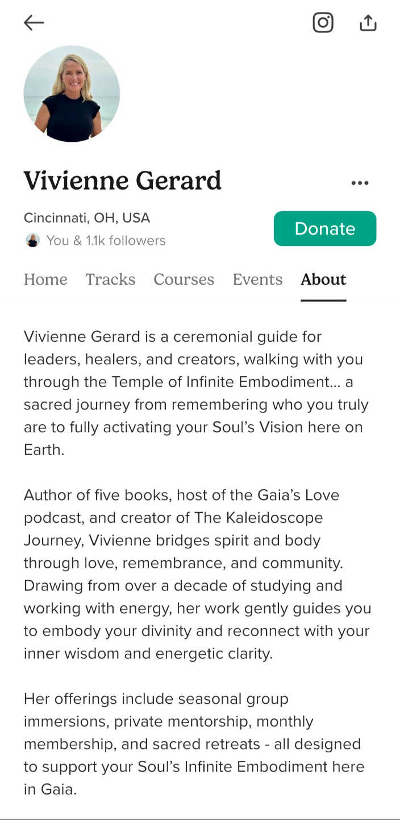The height and width of the screenshot is (820, 400).
Task: Select the Courses tab
Action: pos(184,279)
